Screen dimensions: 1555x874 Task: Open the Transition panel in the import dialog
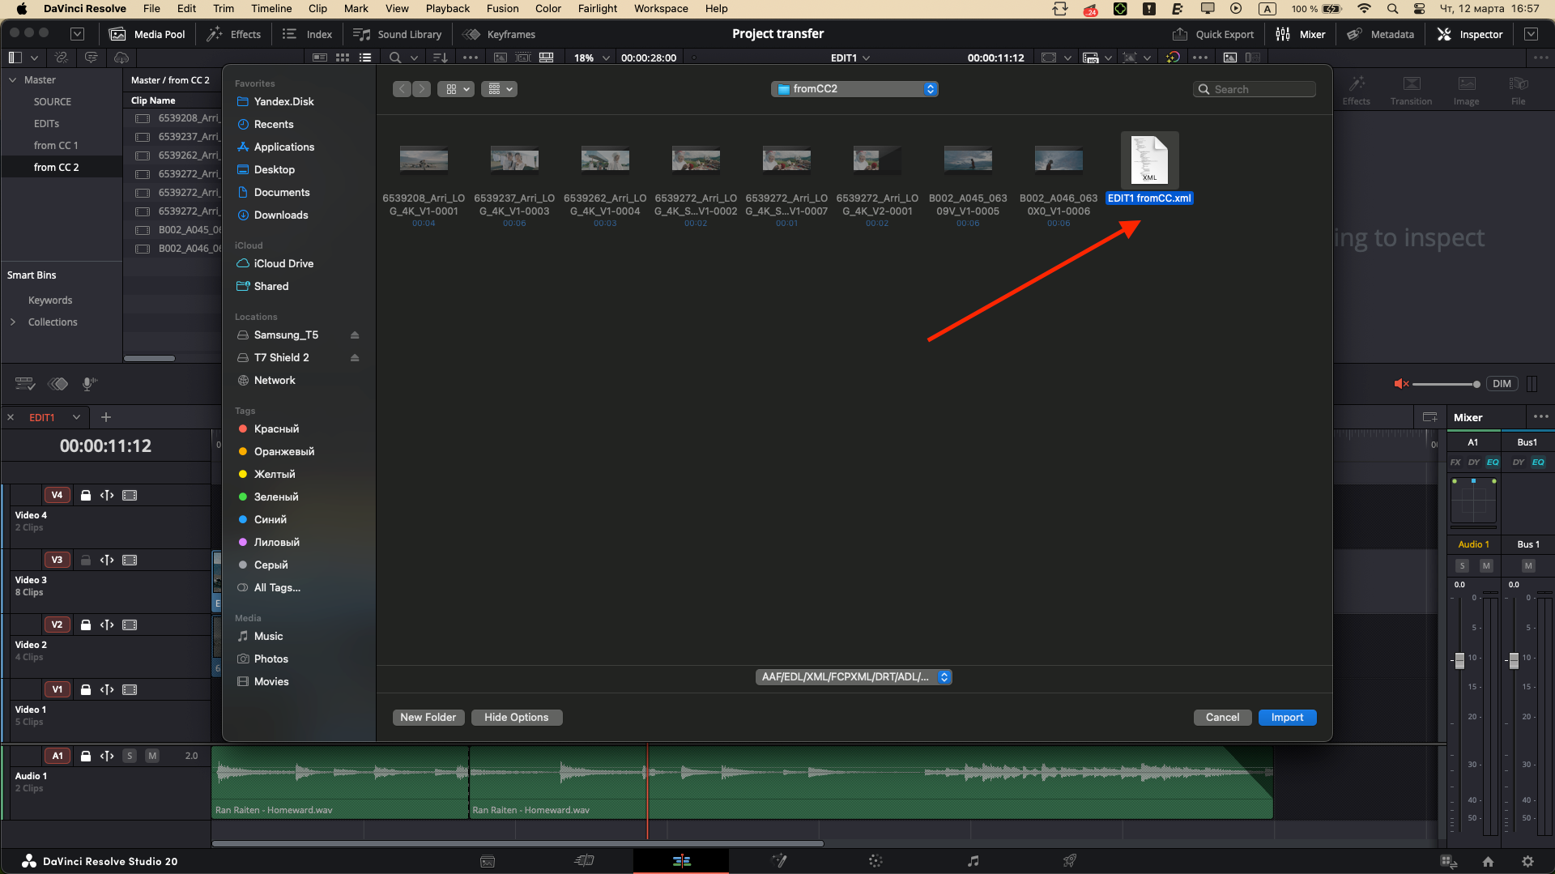[x=1411, y=89]
